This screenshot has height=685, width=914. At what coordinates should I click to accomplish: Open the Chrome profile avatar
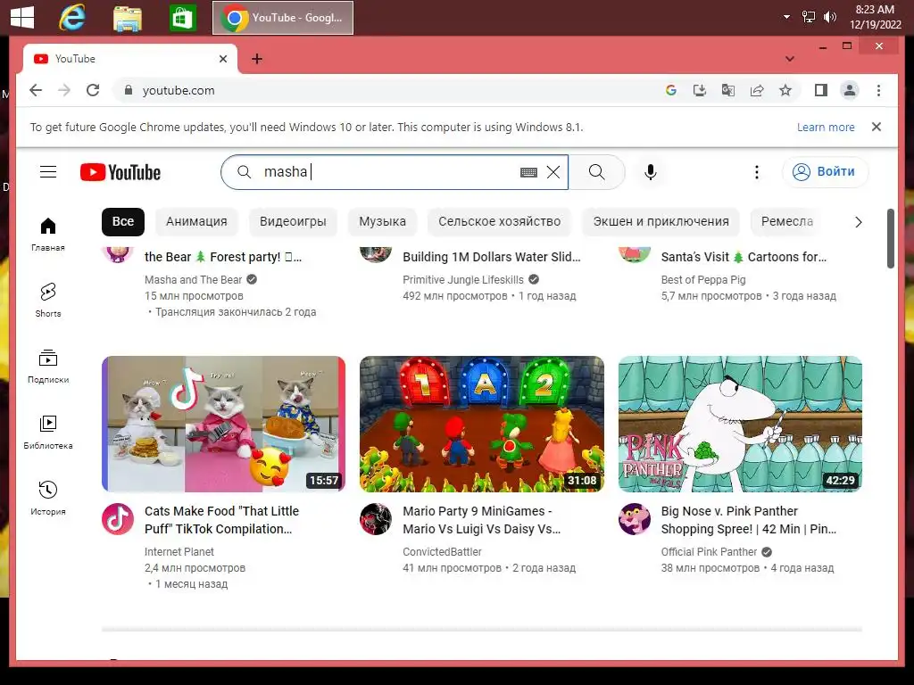coord(850,90)
